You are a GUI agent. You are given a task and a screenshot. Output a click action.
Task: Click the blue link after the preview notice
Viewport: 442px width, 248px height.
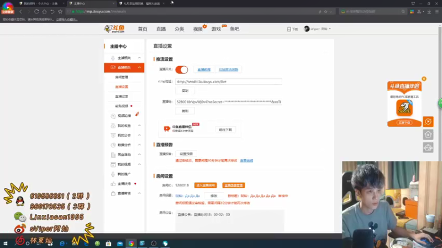(246, 160)
